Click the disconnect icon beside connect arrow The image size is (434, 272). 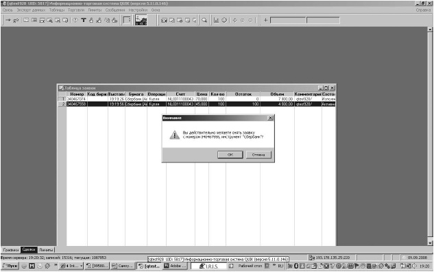coord(16,20)
